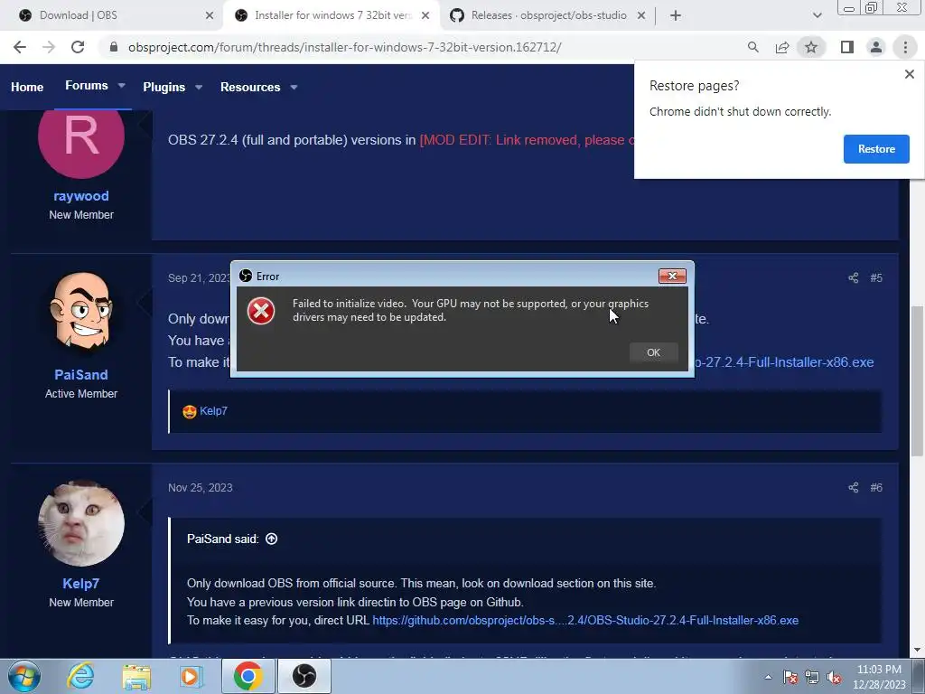
Task: Open a new tab with plus button
Action: [x=676, y=15]
